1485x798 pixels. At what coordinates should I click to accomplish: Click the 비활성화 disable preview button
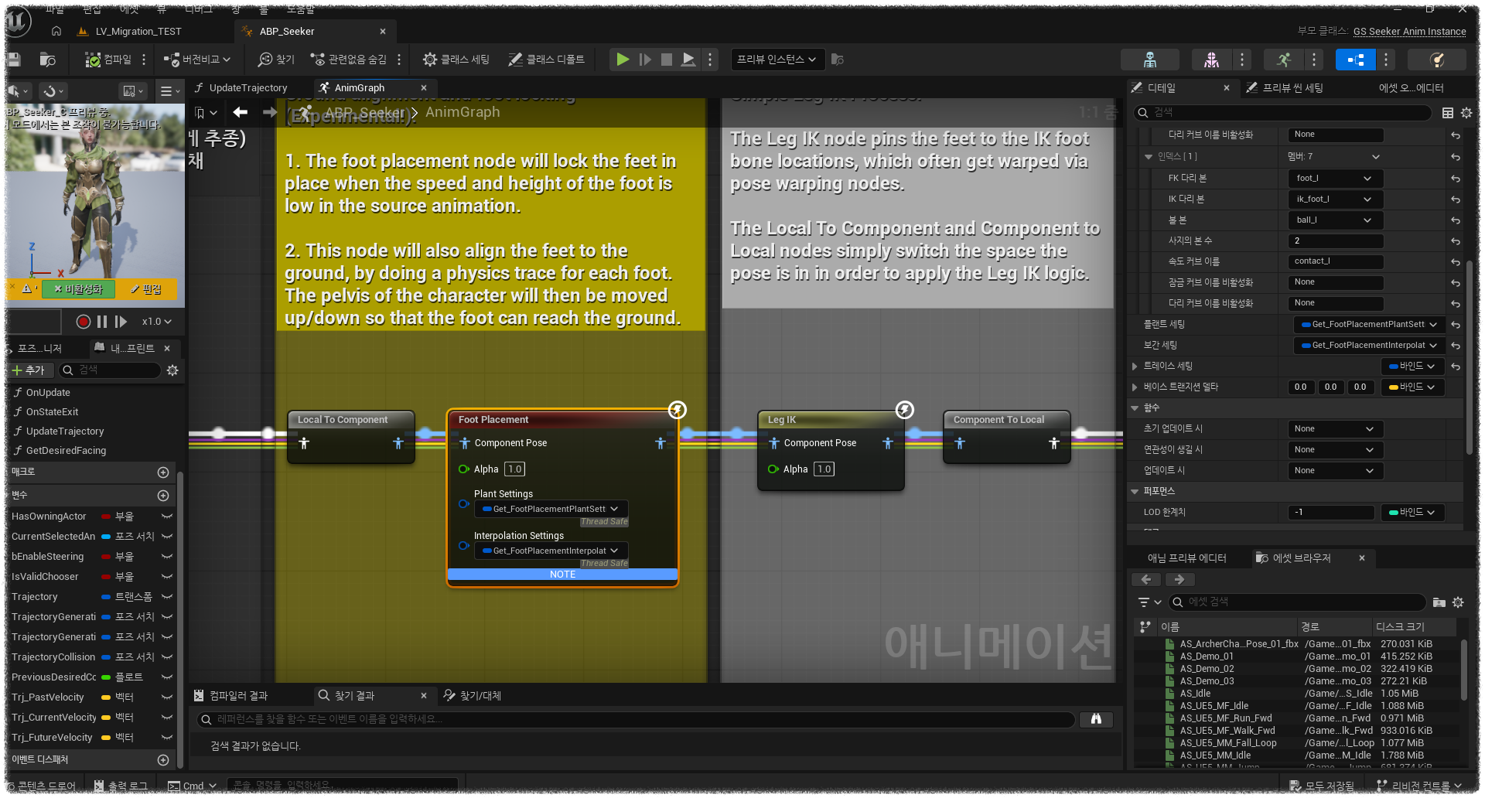[77, 289]
